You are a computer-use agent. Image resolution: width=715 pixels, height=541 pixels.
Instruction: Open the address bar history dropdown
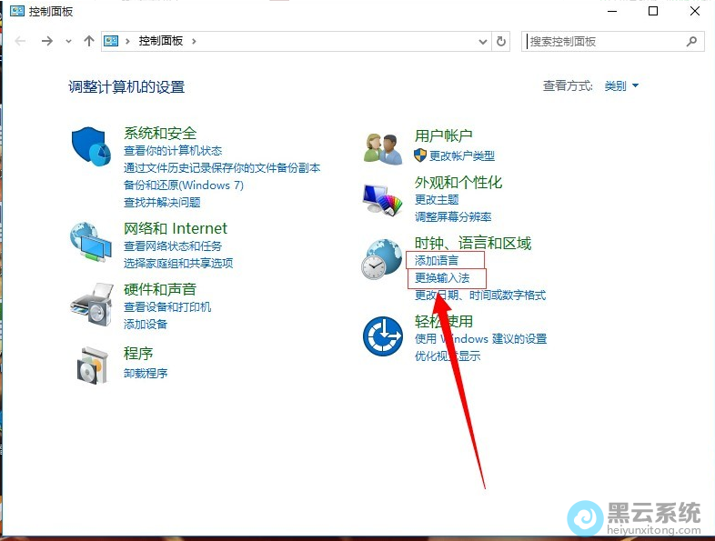(483, 41)
